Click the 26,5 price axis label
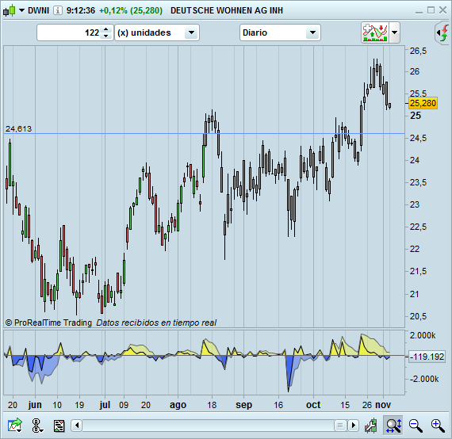 coord(418,51)
